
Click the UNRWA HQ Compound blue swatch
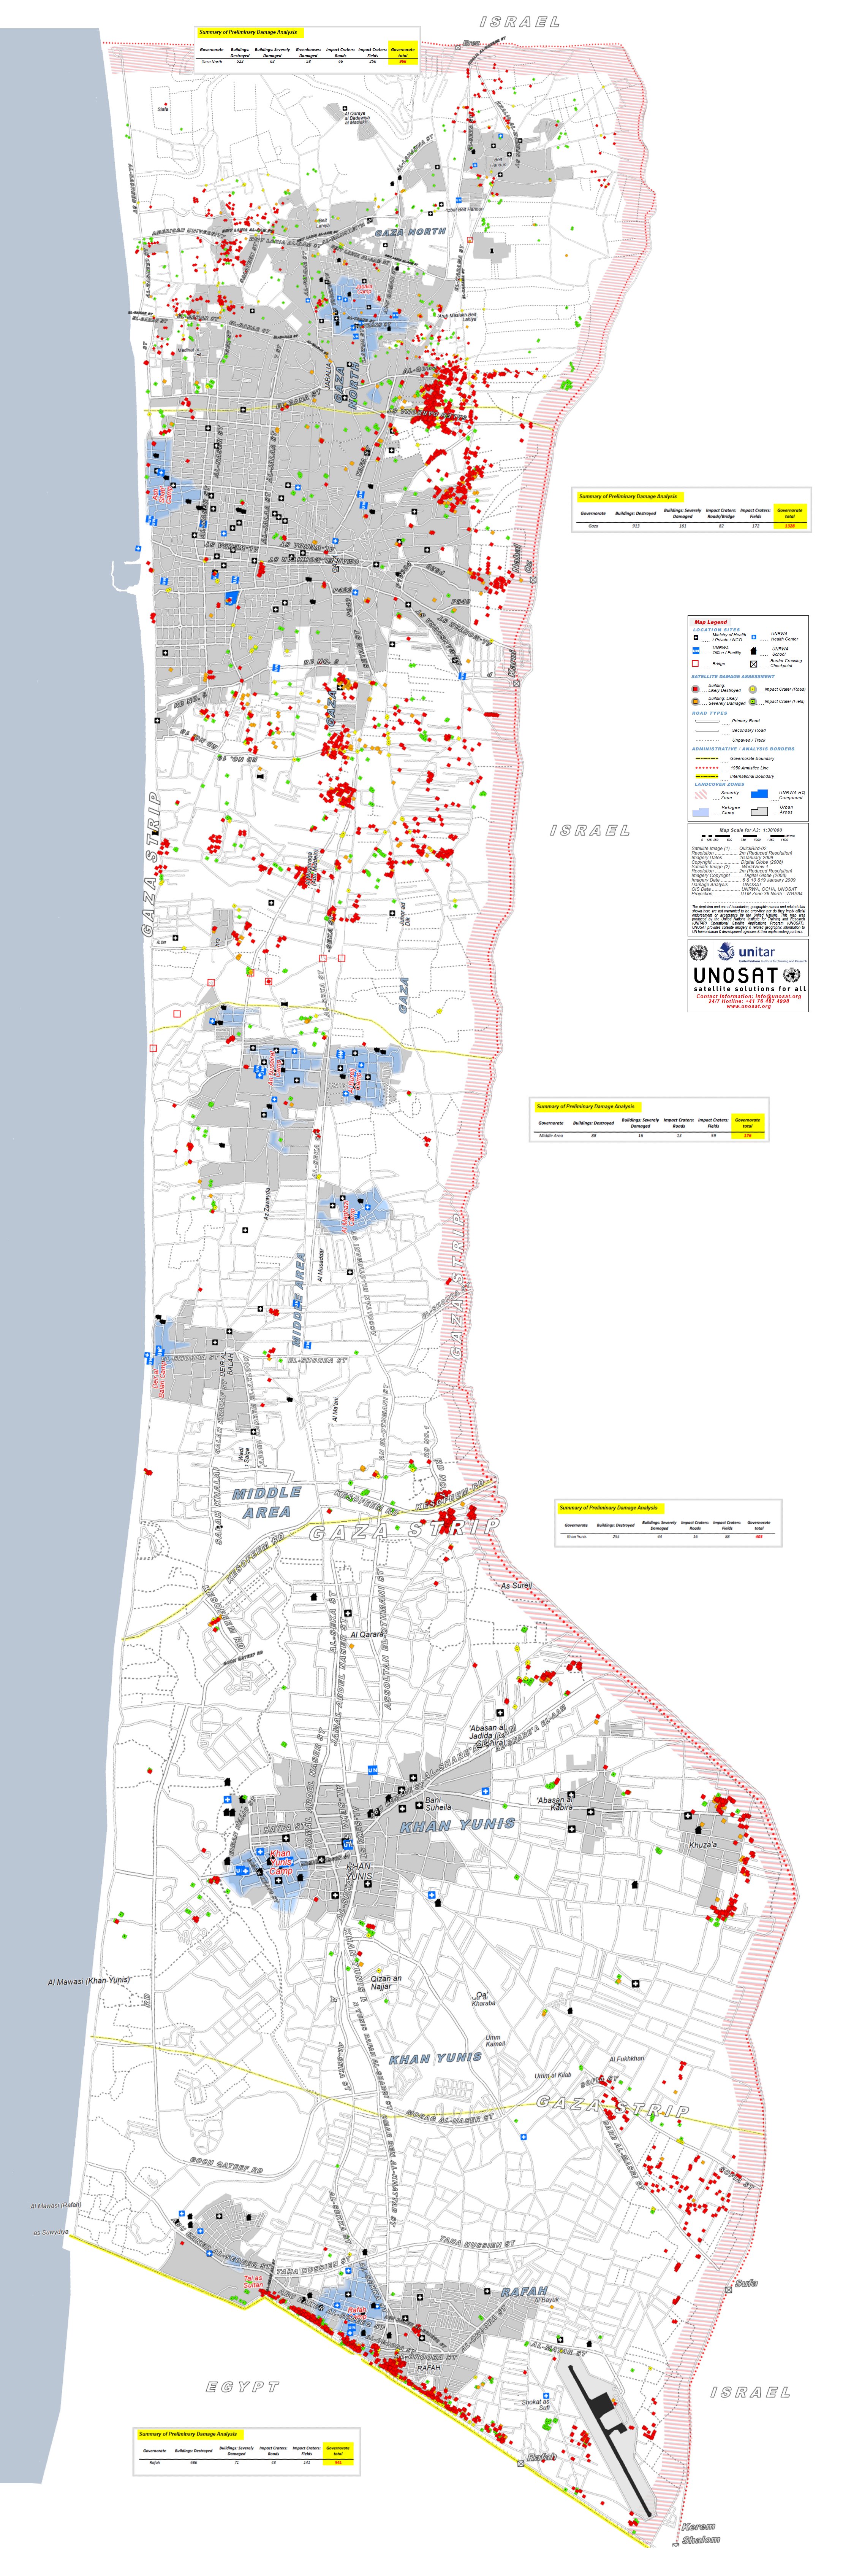tap(759, 794)
